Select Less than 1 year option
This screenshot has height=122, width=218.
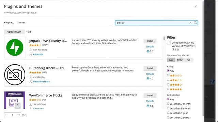(168, 113)
